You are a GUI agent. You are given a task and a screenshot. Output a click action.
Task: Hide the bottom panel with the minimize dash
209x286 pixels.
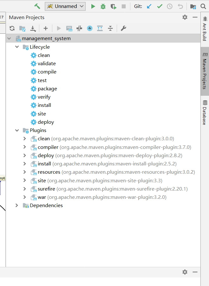pyautogui.click(x=195, y=272)
